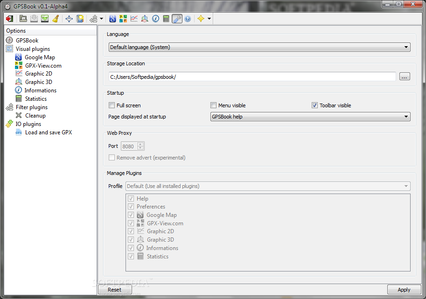
Task: Toggle the Google Map plugin checkbox
Action: point(131,215)
